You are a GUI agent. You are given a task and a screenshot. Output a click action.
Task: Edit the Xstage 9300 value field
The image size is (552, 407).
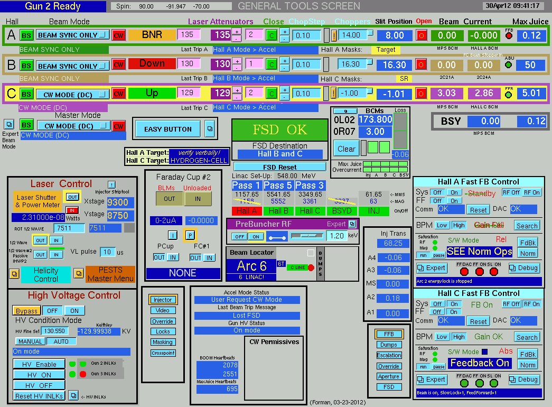(x=120, y=202)
